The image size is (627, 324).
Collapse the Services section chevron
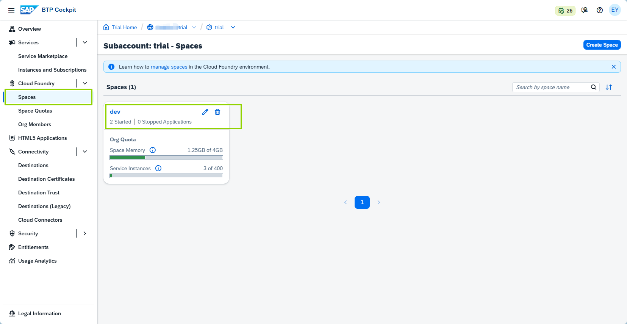pyautogui.click(x=85, y=42)
